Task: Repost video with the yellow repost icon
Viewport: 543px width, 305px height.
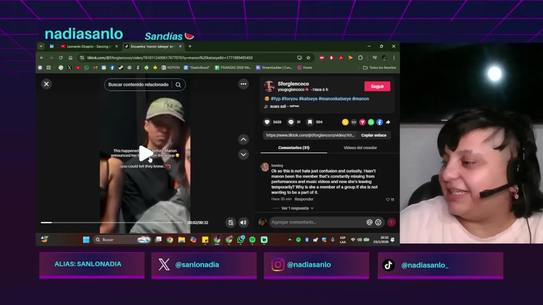Action: 345,122
